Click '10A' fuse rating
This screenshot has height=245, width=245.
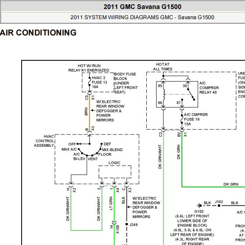click(95, 87)
